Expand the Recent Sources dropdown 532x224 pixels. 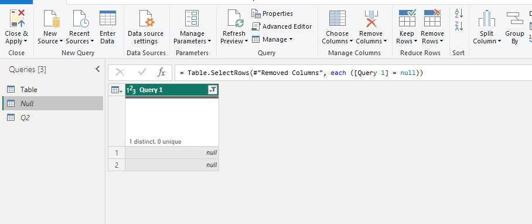92,42
